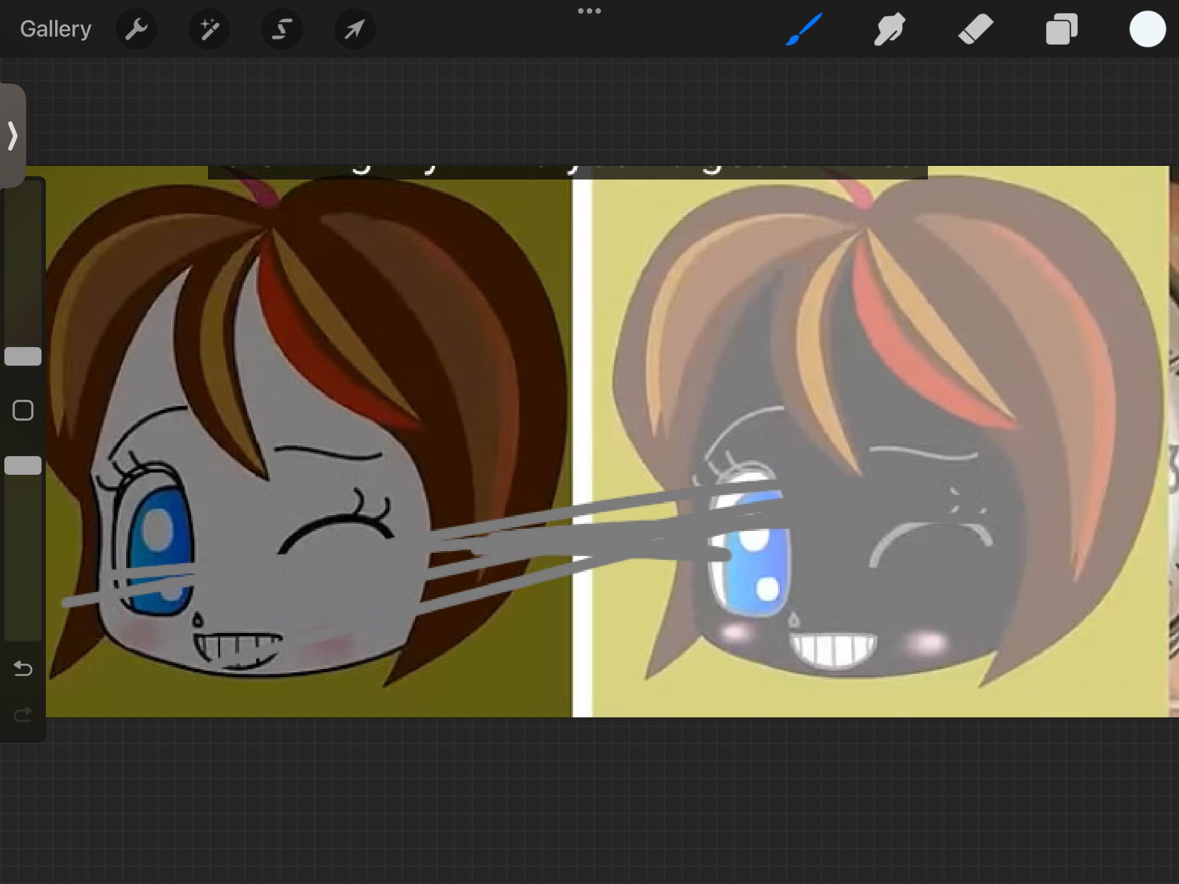Redo the undone action
This screenshot has height=884, width=1179.
tap(23, 714)
